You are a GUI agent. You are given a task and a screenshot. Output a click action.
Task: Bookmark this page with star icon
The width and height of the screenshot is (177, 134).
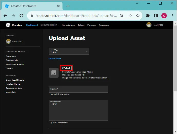[x=138, y=16]
